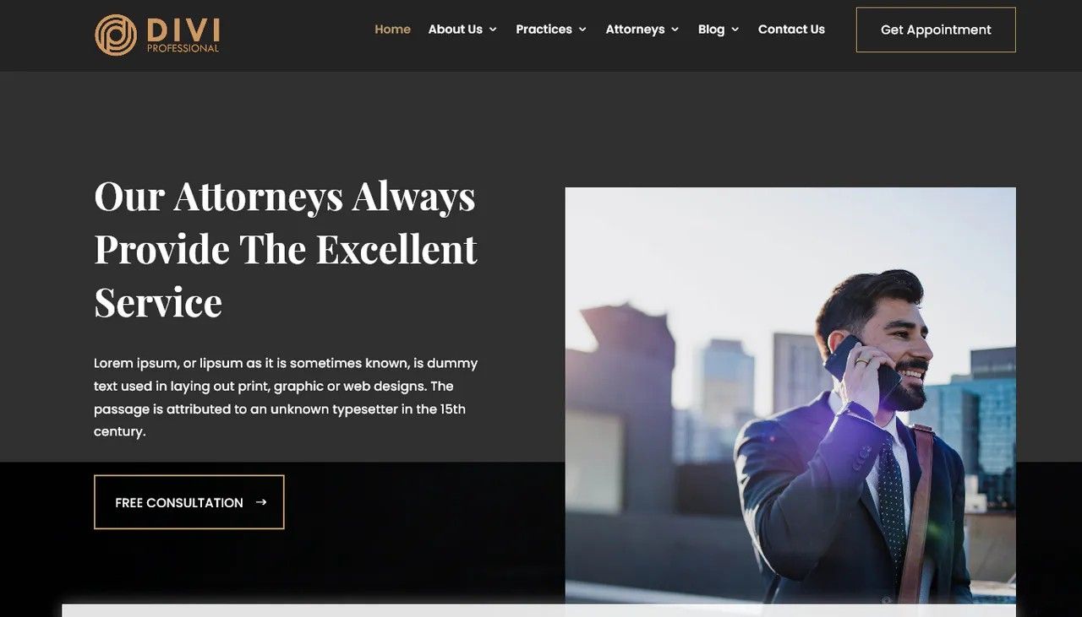Expand the Attorneys dropdown chevron
The width and height of the screenshot is (1082, 617).
pyautogui.click(x=675, y=30)
